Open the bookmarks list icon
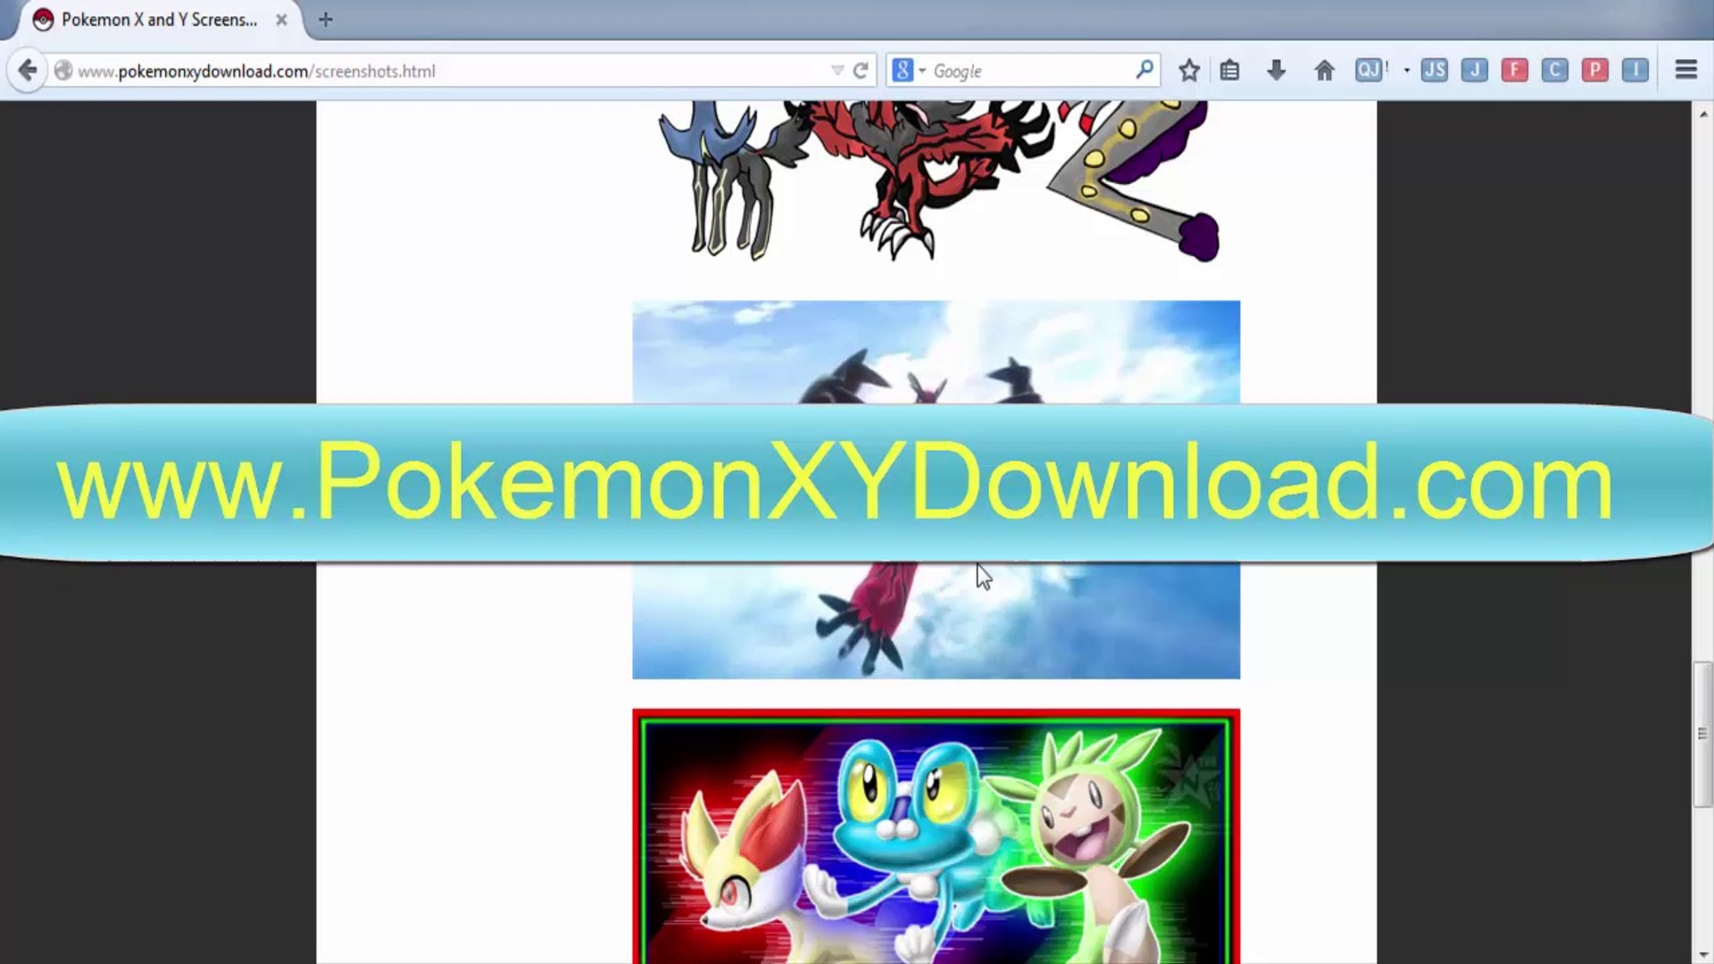The image size is (1714, 964). 1230,71
